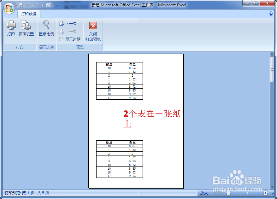Click the 打印 printer button
277x199 pixels.
(x=11, y=28)
